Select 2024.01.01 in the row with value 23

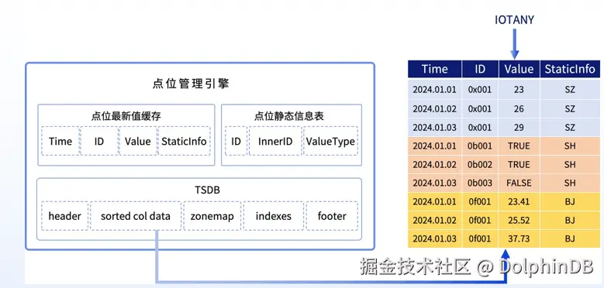click(434, 90)
